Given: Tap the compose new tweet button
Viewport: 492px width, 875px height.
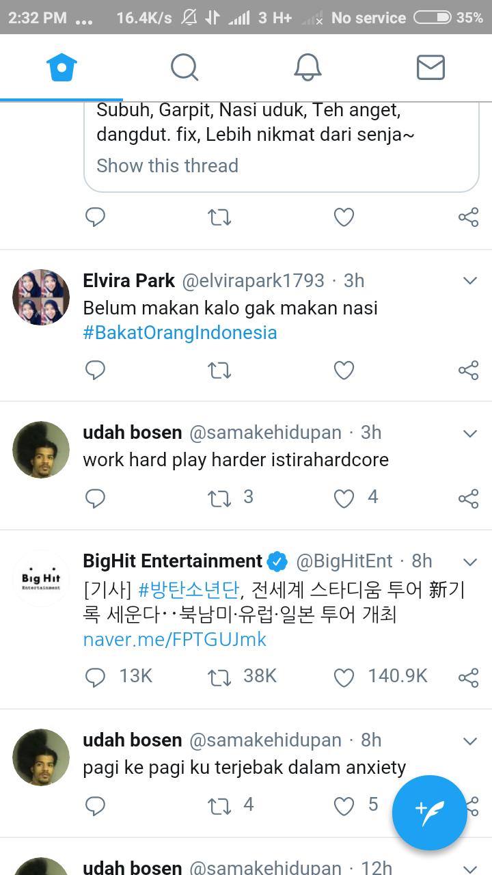Looking at the screenshot, I should tap(429, 812).
